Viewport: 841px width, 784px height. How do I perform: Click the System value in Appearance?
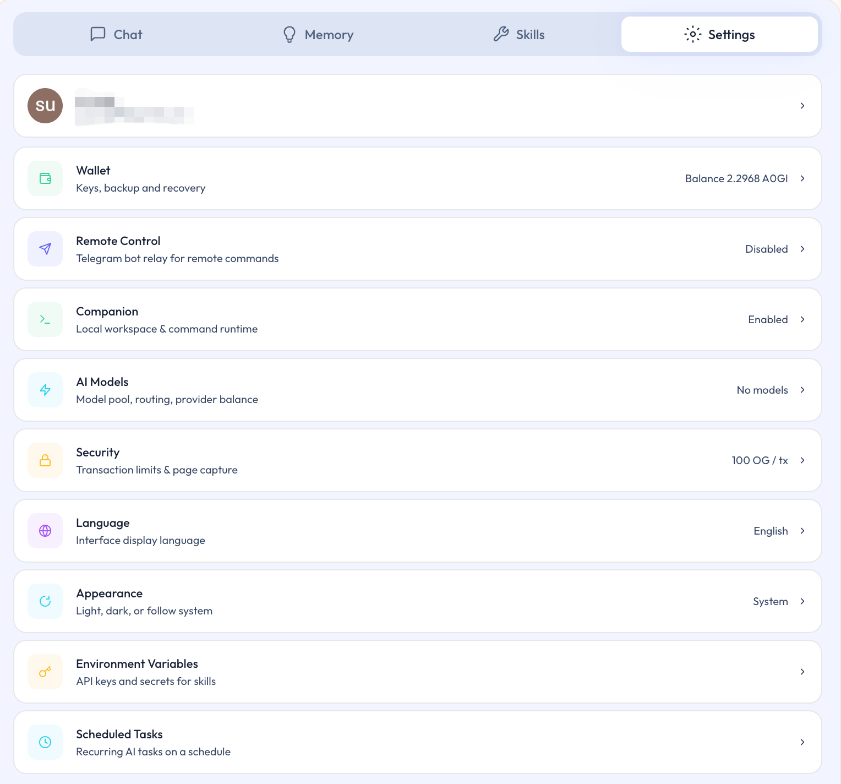coord(770,601)
